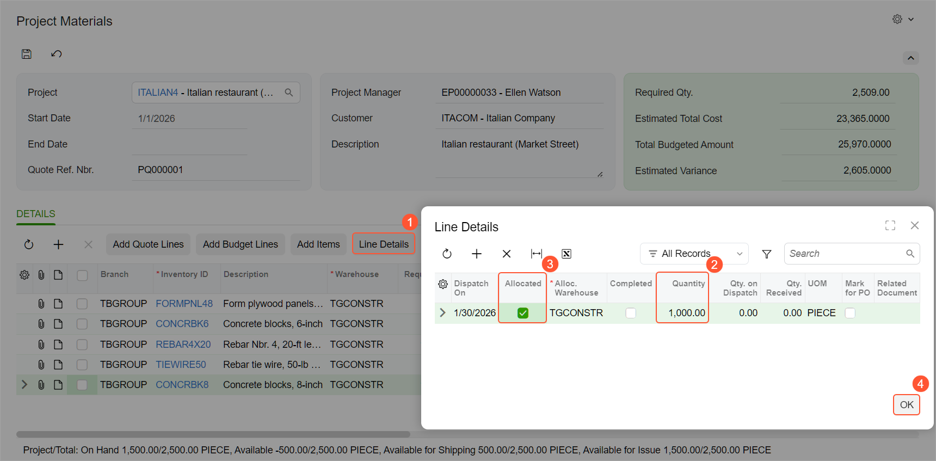Open Line Details column settings gear
This screenshot has height=461, width=936.
click(443, 284)
